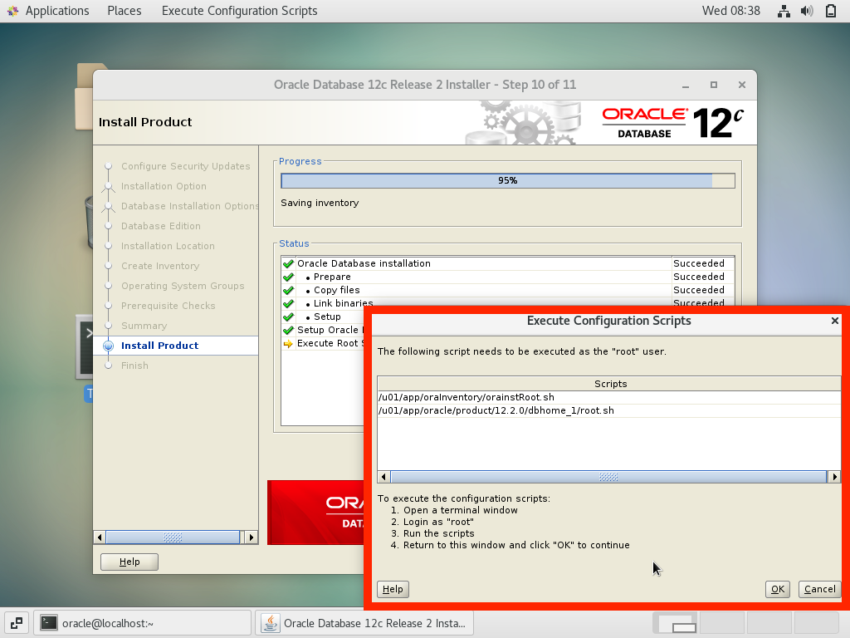Click Succeeded status for Prepare row

699,277
